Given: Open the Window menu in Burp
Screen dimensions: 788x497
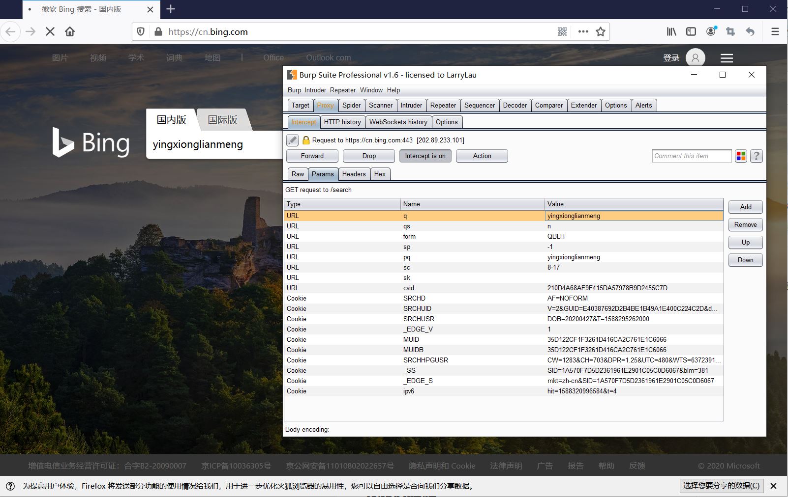Looking at the screenshot, I should point(371,90).
